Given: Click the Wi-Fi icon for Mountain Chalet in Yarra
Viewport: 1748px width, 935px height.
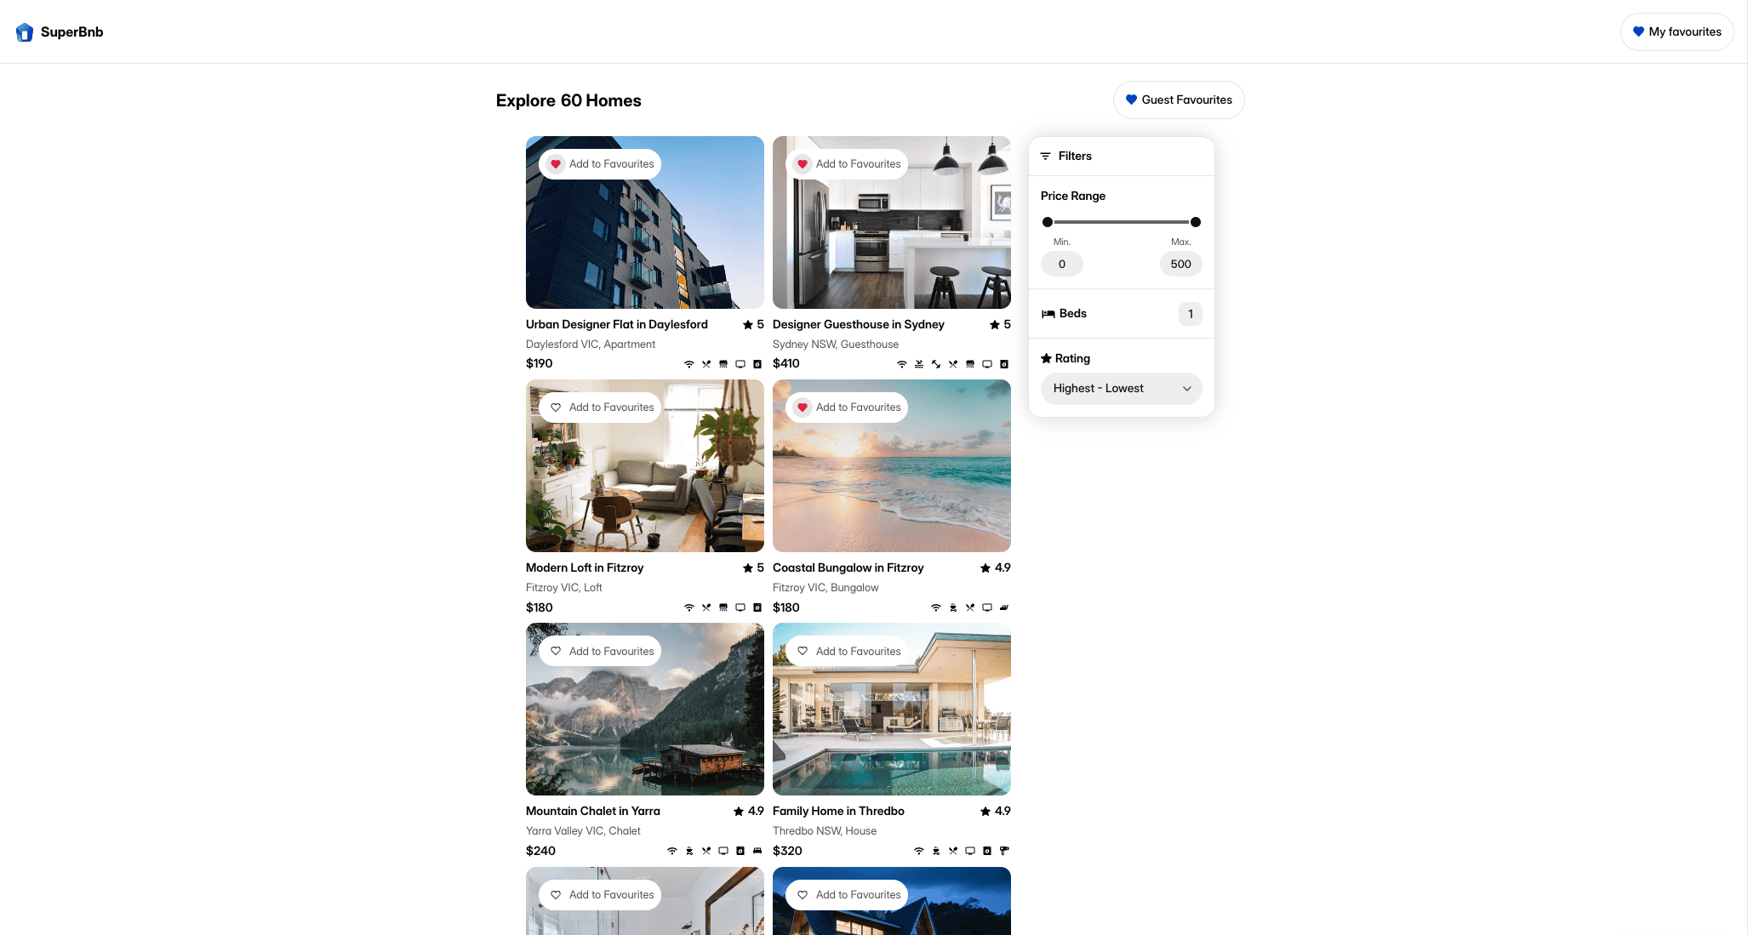Looking at the screenshot, I should pyautogui.click(x=672, y=851).
